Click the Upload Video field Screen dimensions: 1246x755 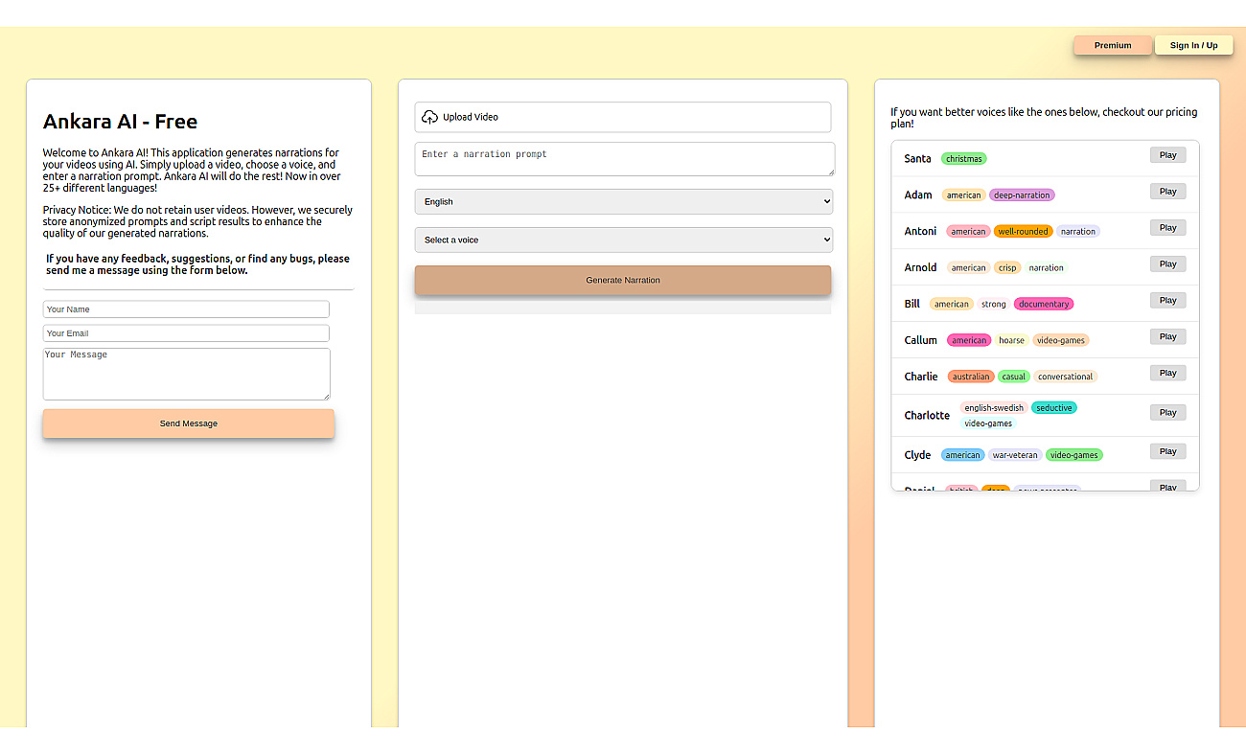pyautogui.click(x=623, y=117)
